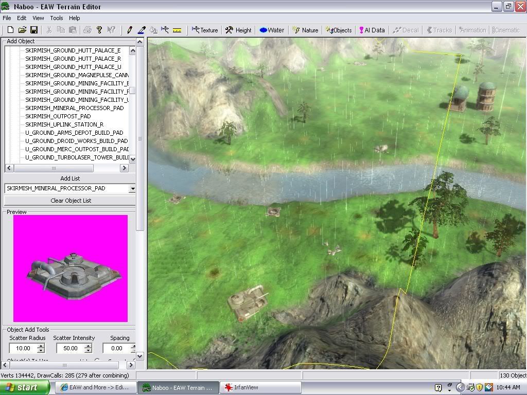
Task: Click the yellow ruler measure icon
Action: pos(177,30)
